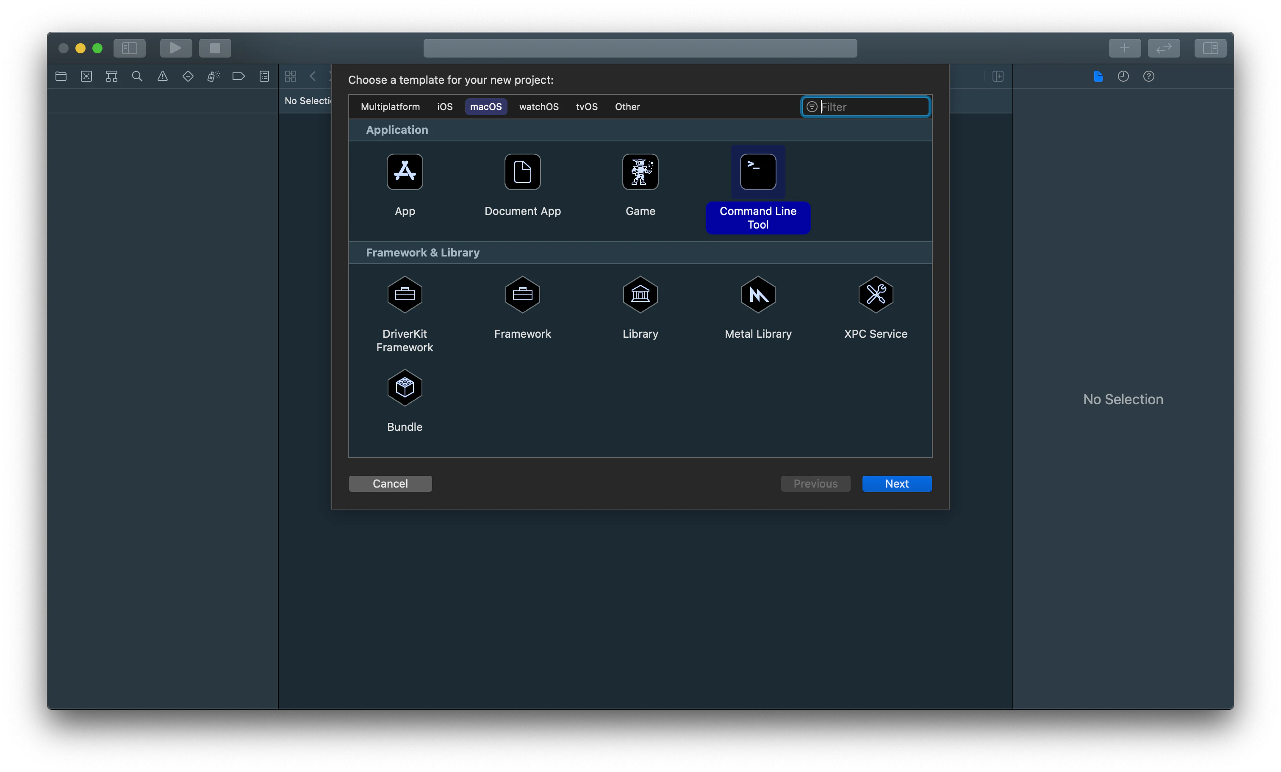Image resolution: width=1281 pixels, height=772 pixels.
Task: Cancel the new project dialog
Action: coord(390,484)
